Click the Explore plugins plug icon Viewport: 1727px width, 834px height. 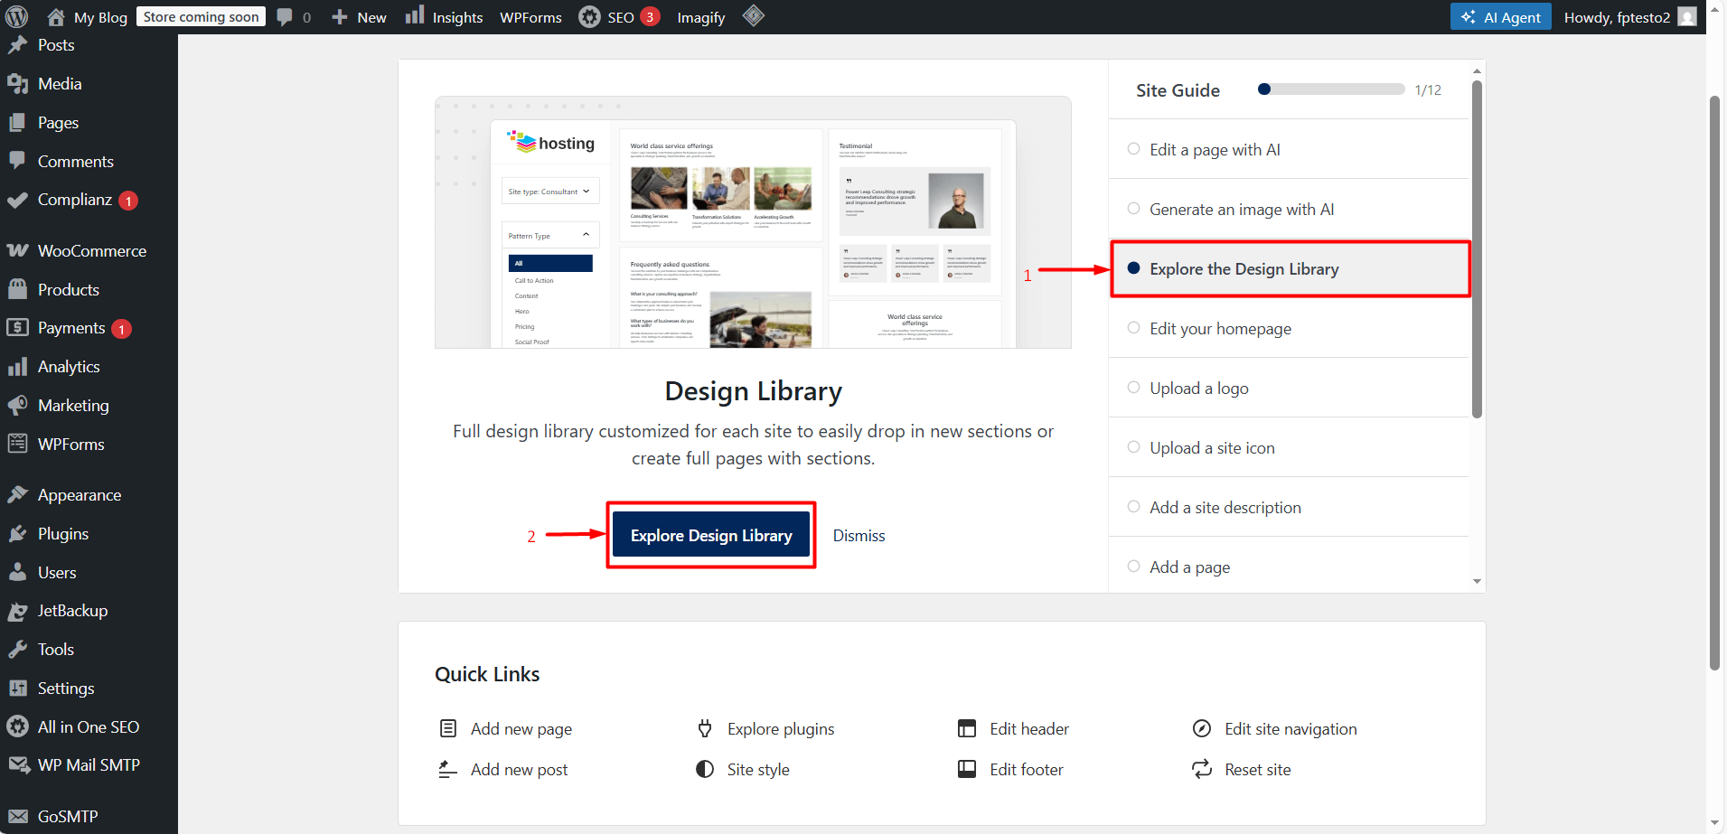(x=705, y=728)
